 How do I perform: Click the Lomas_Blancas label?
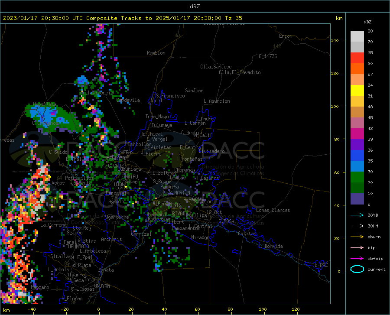pyautogui.click(x=273, y=210)
